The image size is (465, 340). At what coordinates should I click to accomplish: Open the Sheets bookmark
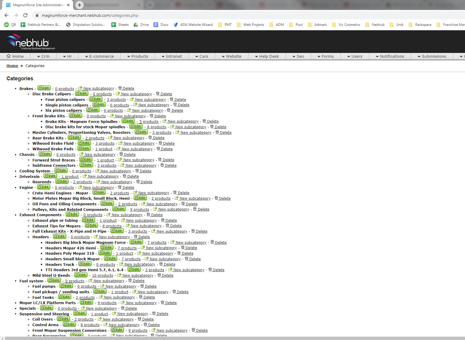[120, 25]
